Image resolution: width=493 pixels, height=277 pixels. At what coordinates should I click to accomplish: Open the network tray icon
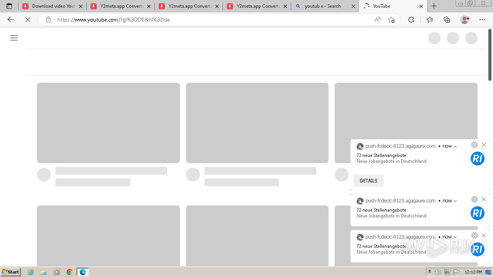tap(447, 272)
